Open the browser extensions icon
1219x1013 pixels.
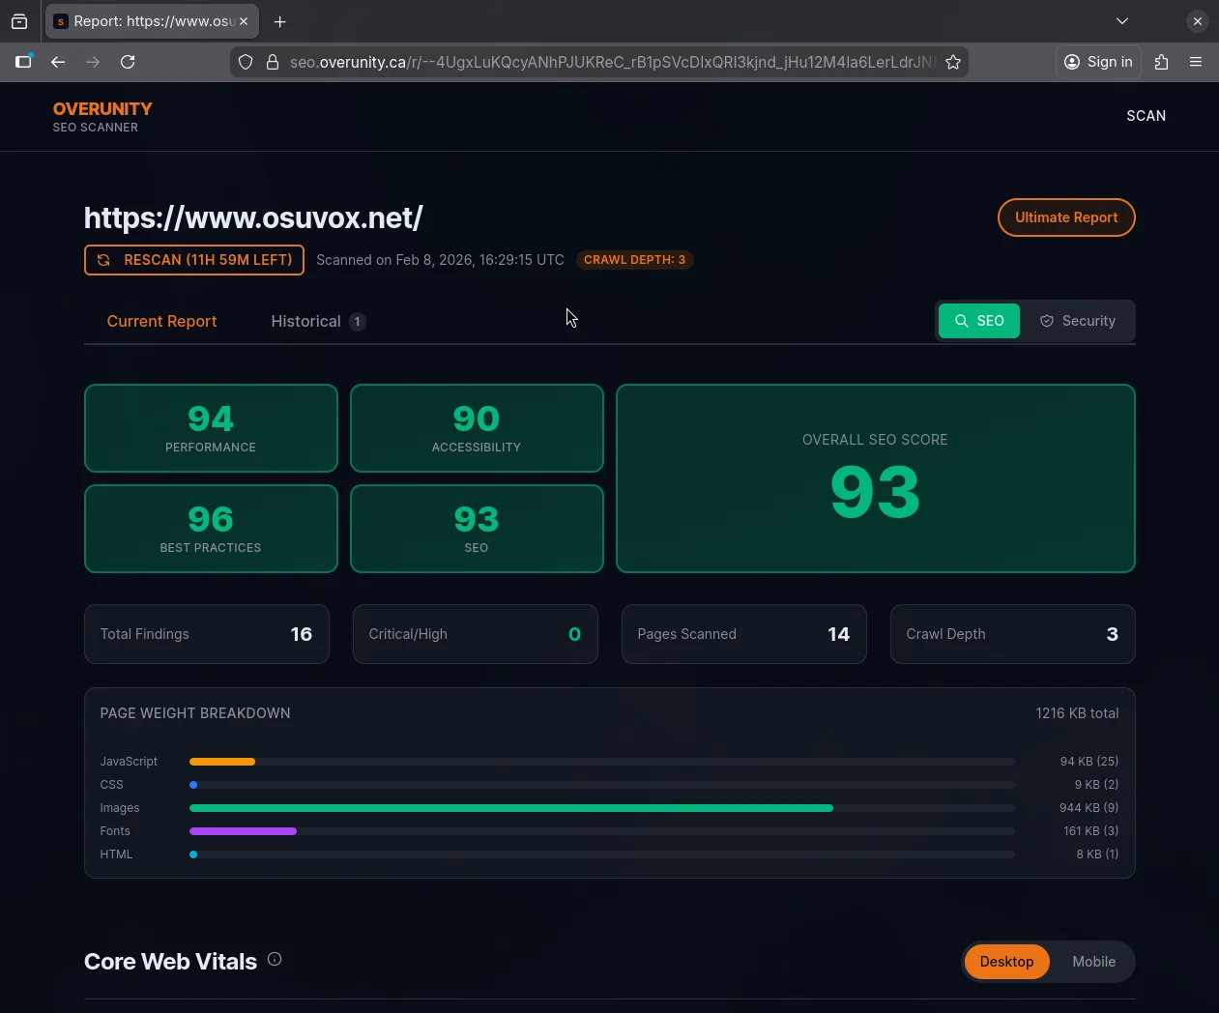click(x=1162, y=62)
